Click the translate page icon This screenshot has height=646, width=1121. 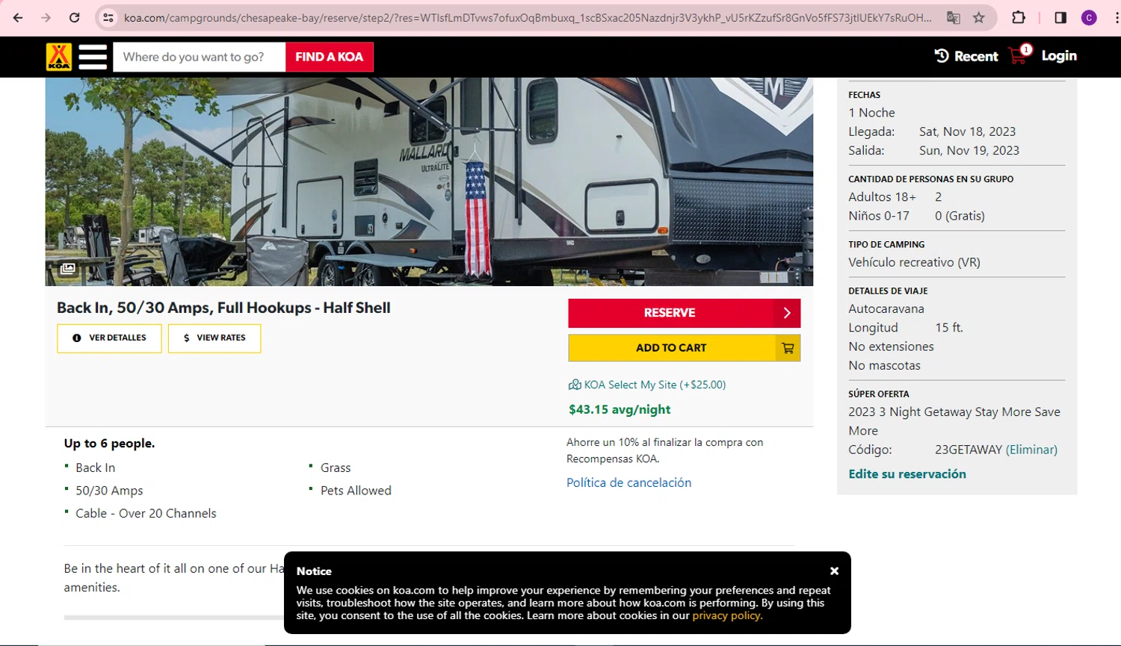954,17
